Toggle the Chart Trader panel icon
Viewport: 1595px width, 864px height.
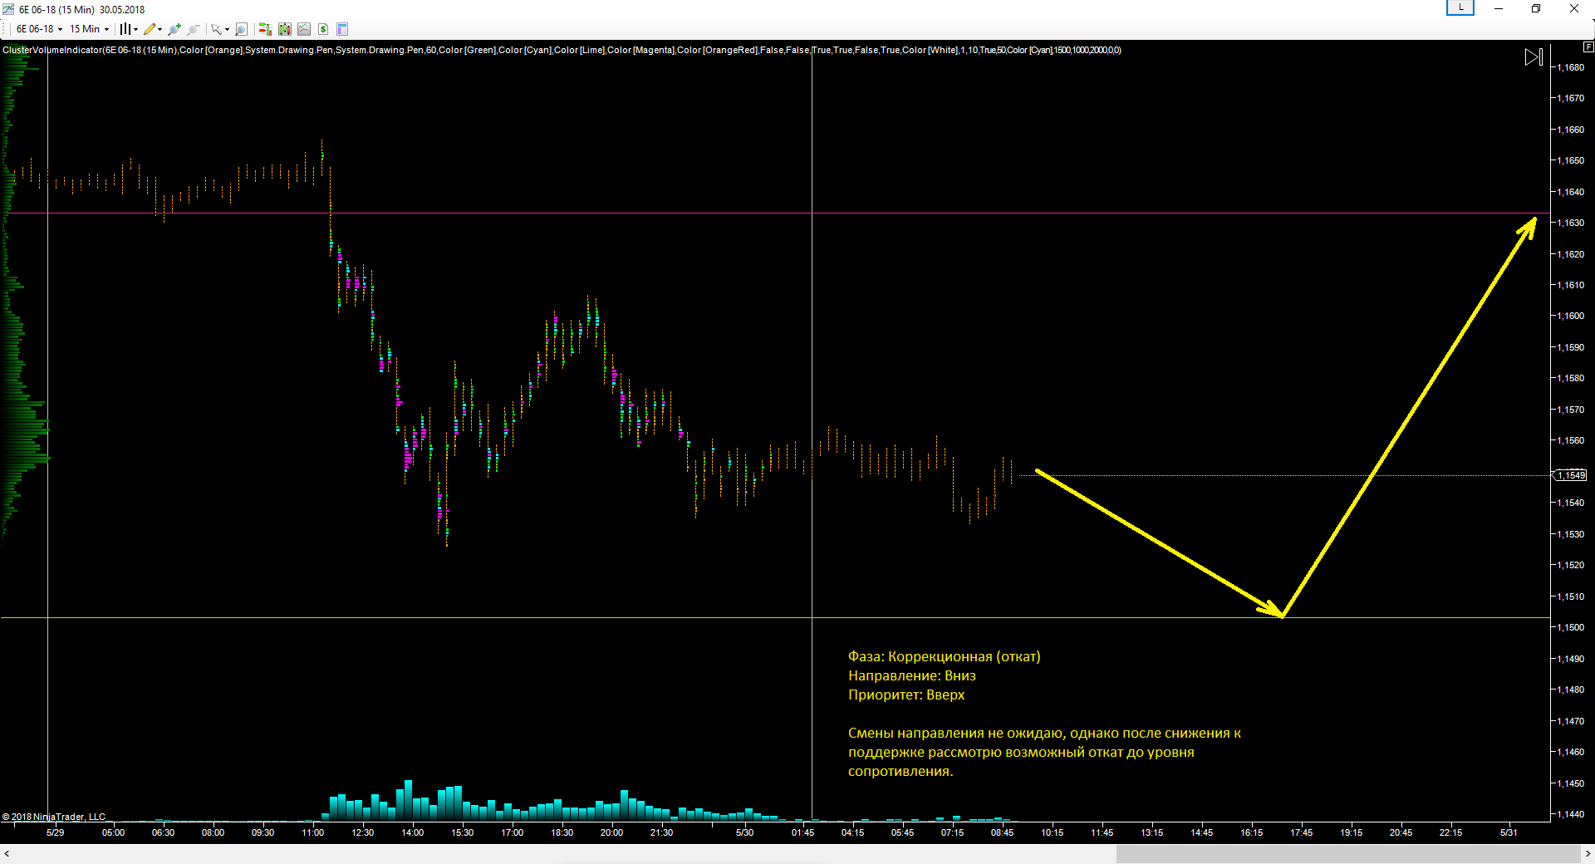point(265,29)
